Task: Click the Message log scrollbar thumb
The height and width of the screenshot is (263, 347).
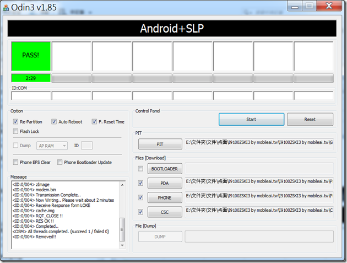Action: click(x=122, y=229)
